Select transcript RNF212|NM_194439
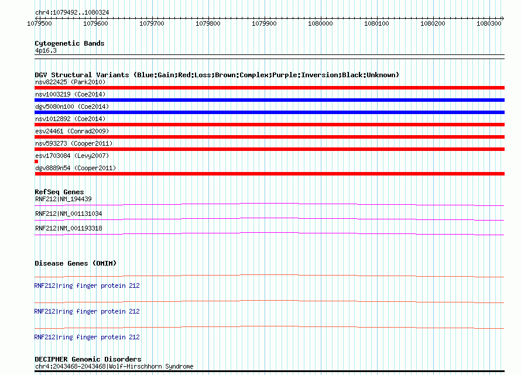The height and width of the screenshot is (375, 521). [x=63, y=199]
